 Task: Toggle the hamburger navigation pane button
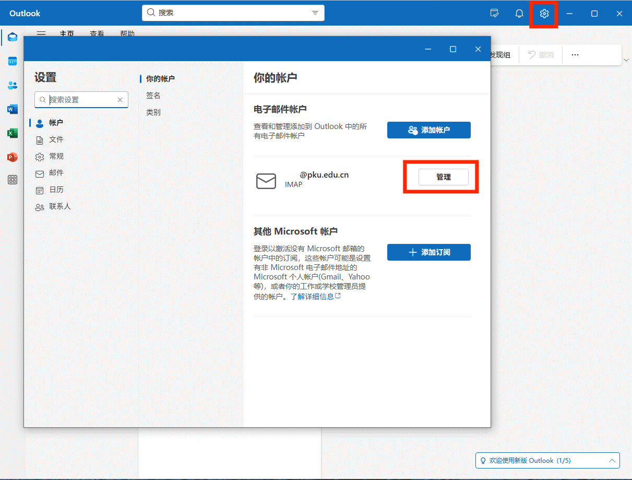[x=41, y=33]
